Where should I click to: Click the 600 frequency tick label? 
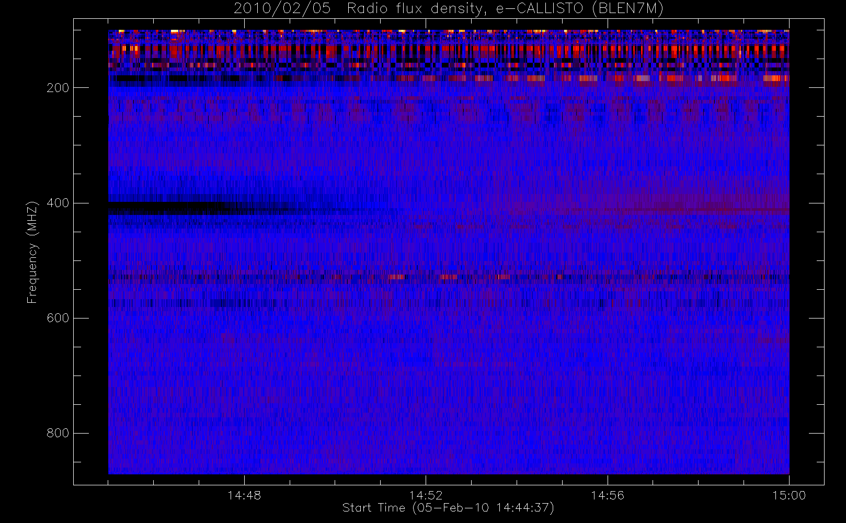coord(58,318)
